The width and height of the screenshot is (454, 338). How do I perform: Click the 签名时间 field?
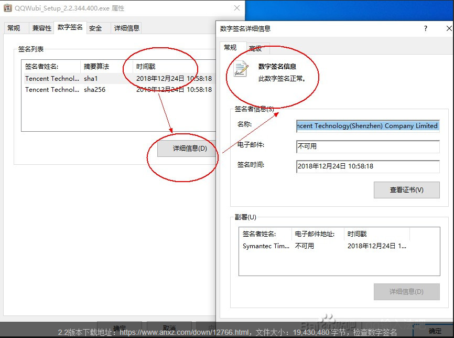coord(367,166)
